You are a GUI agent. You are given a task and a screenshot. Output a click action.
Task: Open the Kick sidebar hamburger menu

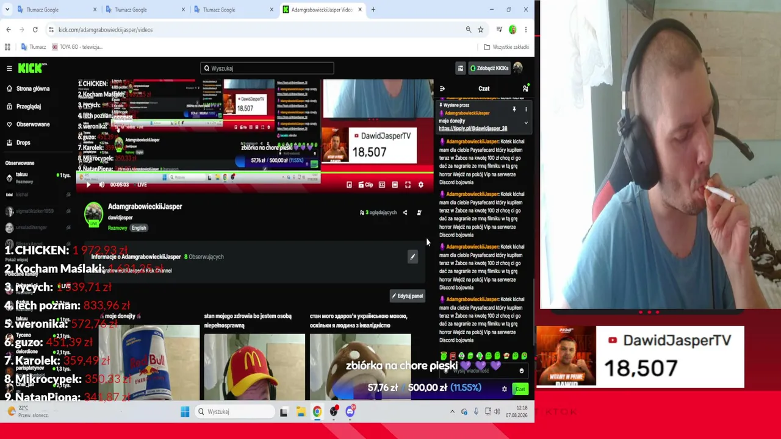[9, 68]
